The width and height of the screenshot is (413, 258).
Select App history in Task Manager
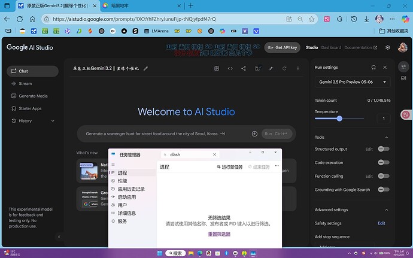click(x=132, y=189)
